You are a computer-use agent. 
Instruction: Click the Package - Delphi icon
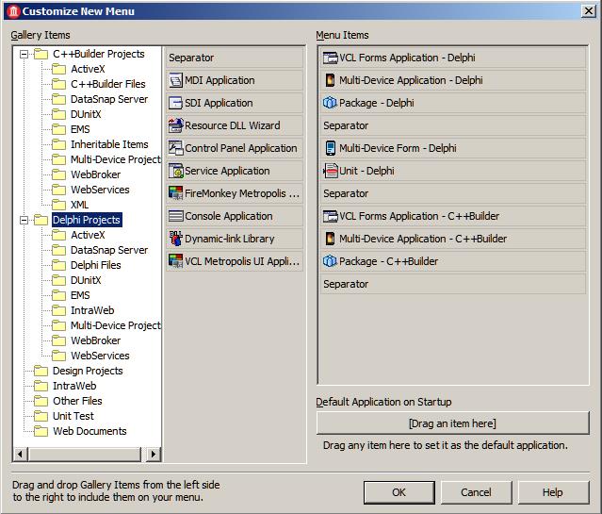tap(330, 103)
